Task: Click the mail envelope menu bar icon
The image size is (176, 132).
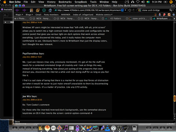Action: click(x=127, y=2)
